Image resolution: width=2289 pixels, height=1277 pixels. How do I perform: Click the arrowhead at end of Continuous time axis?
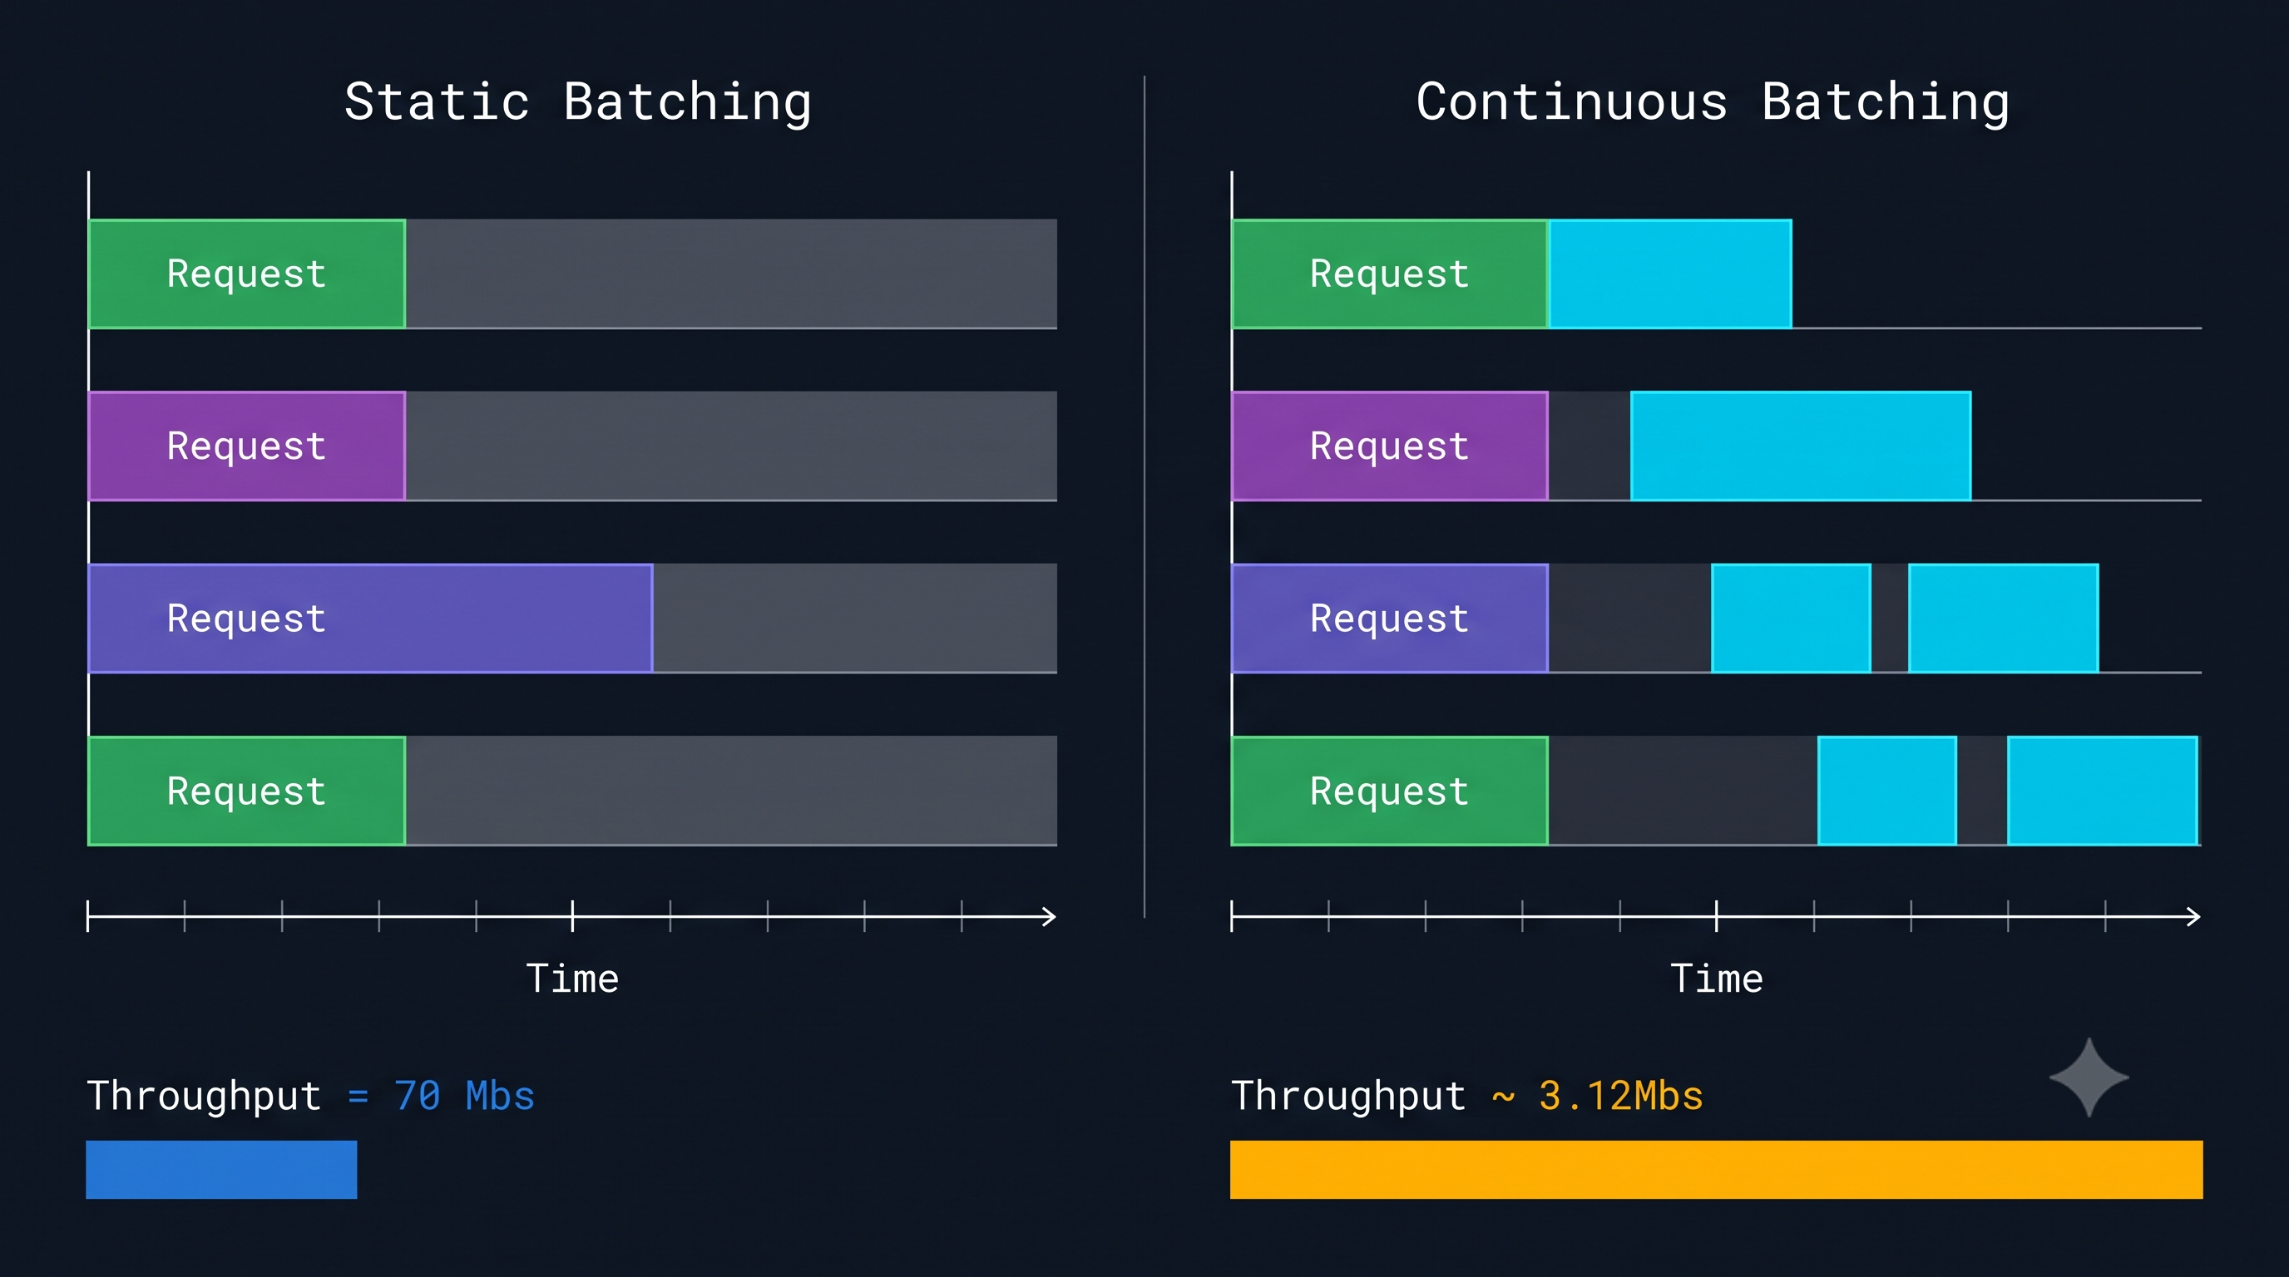pos(2193,916)
